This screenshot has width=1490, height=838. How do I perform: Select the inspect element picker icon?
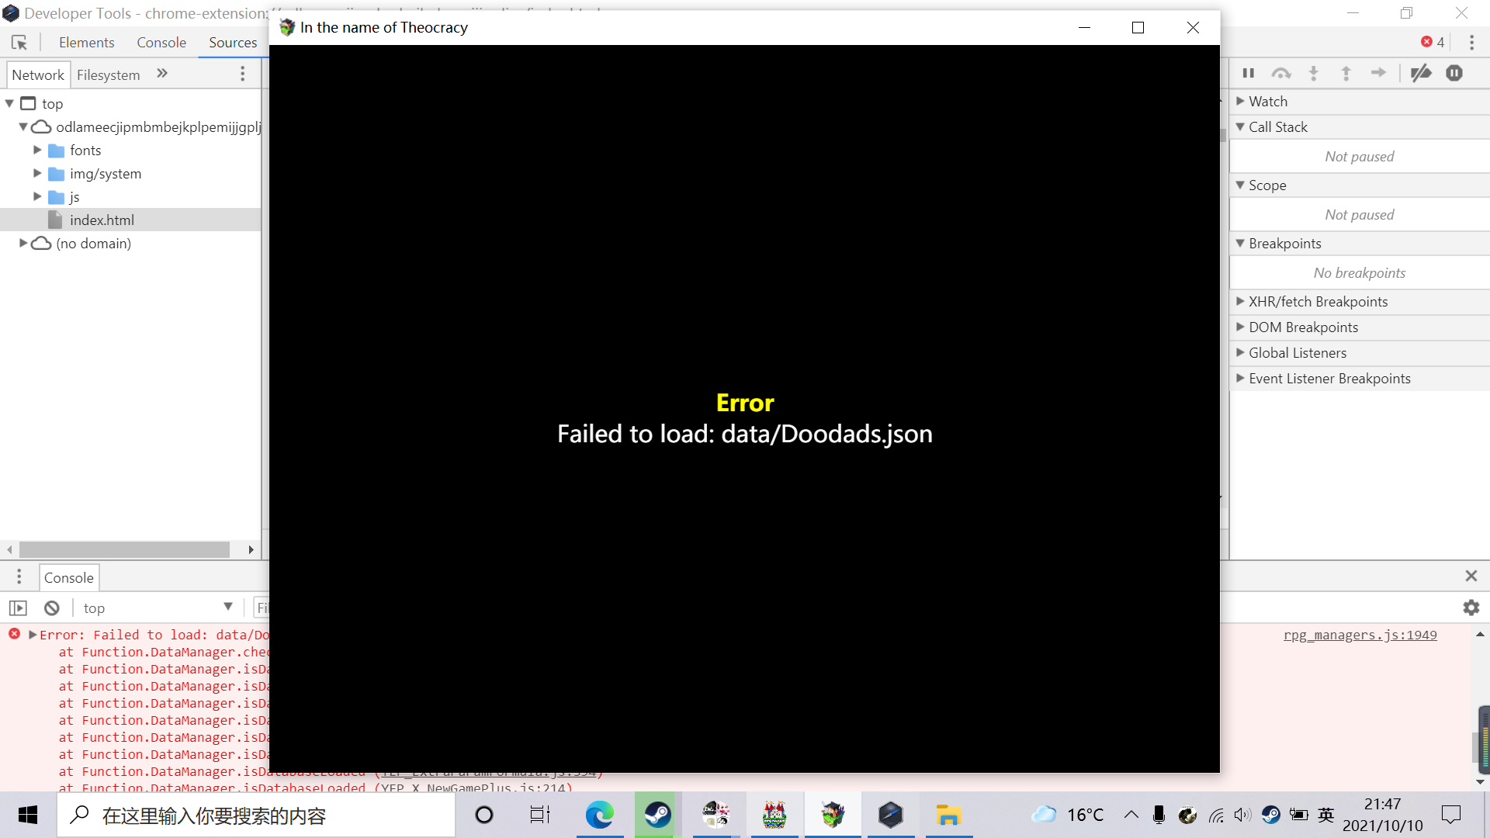tap(19, 43)
